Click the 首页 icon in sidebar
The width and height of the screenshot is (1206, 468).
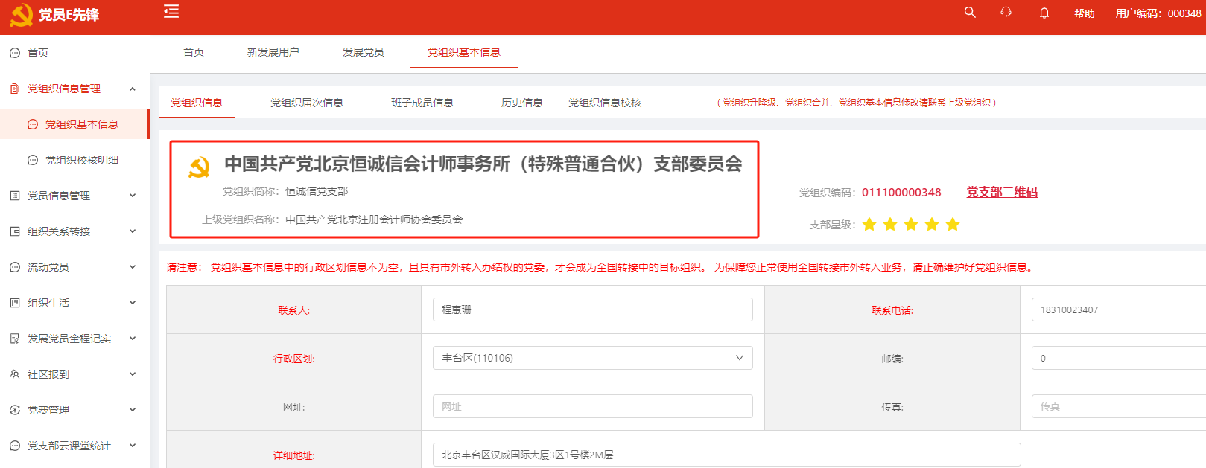coord(15,53)
